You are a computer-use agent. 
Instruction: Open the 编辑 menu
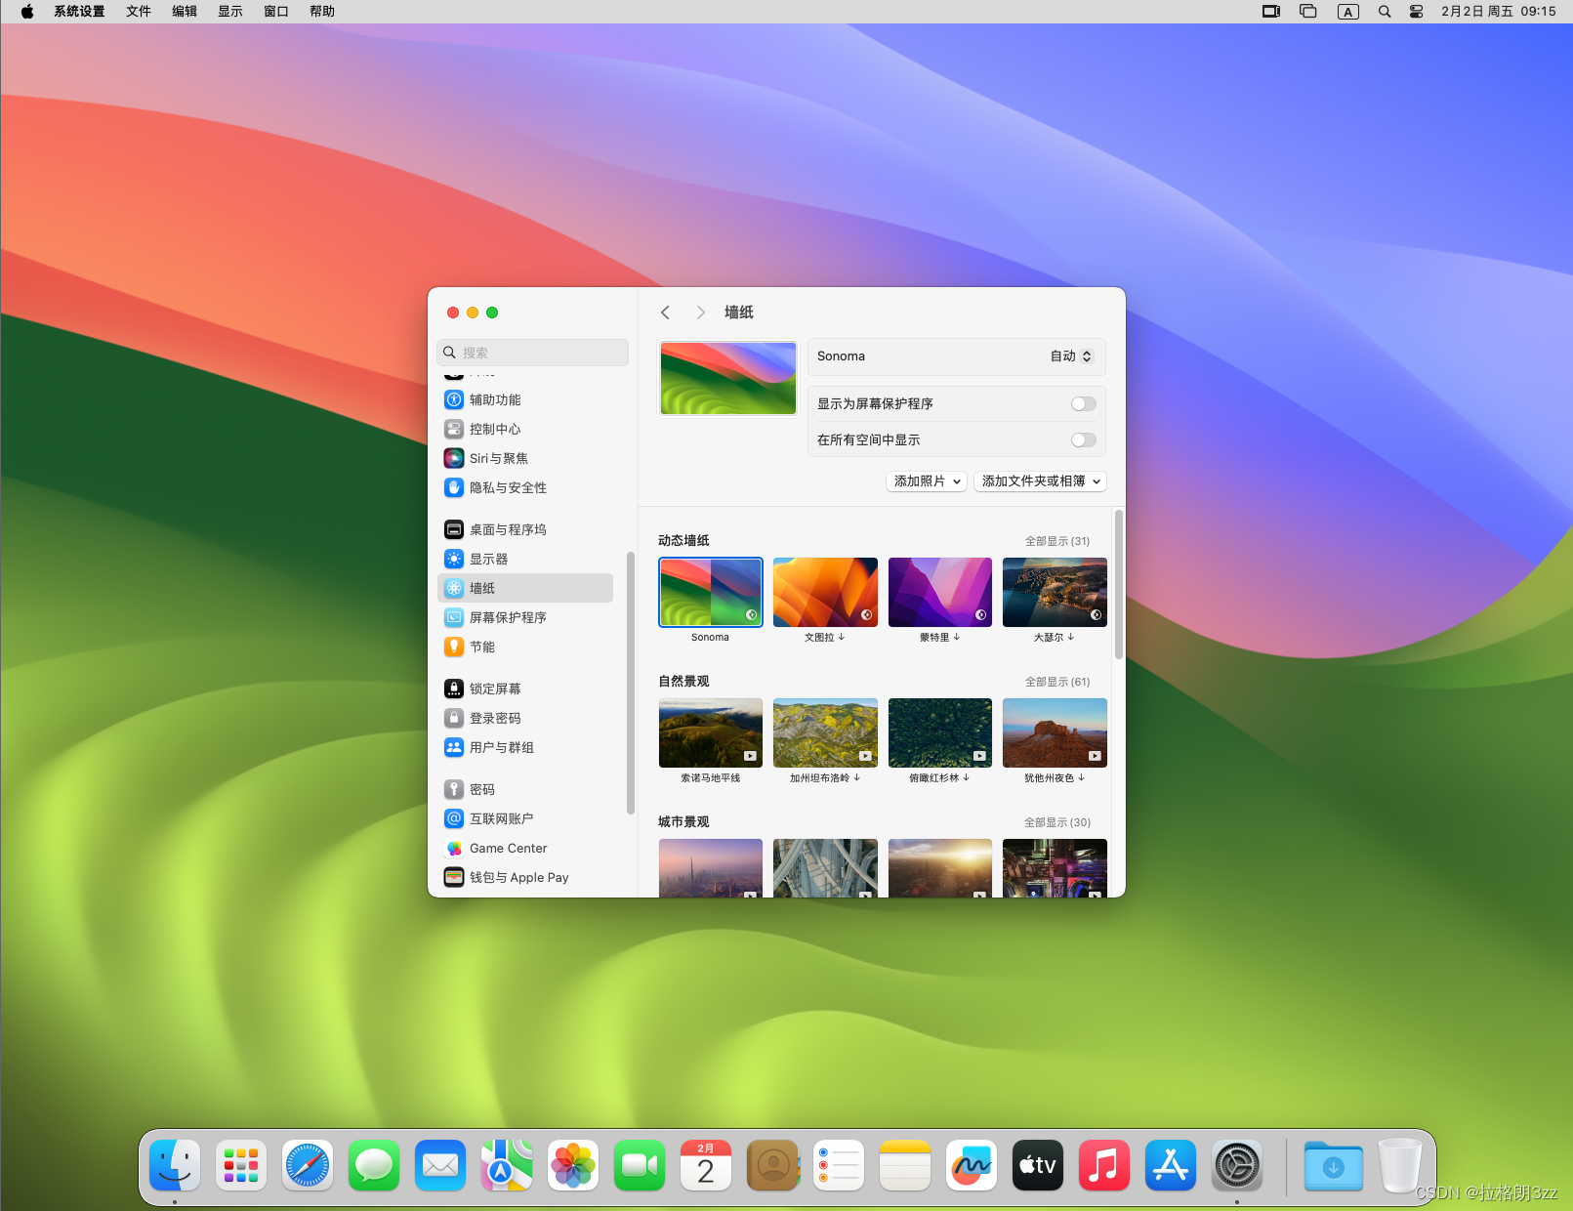pyautogui.click(x=185, y=12)
